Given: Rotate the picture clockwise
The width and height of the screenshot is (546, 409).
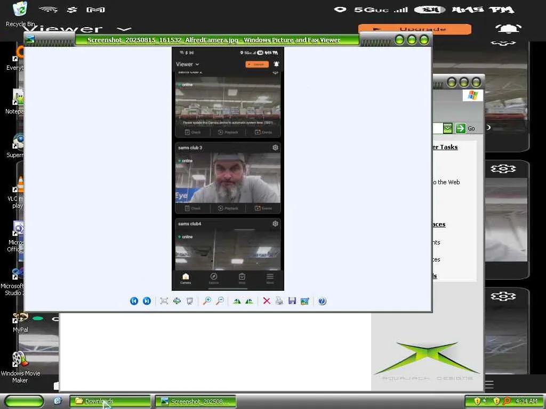Looking at the screenshot, I should 237,301.
